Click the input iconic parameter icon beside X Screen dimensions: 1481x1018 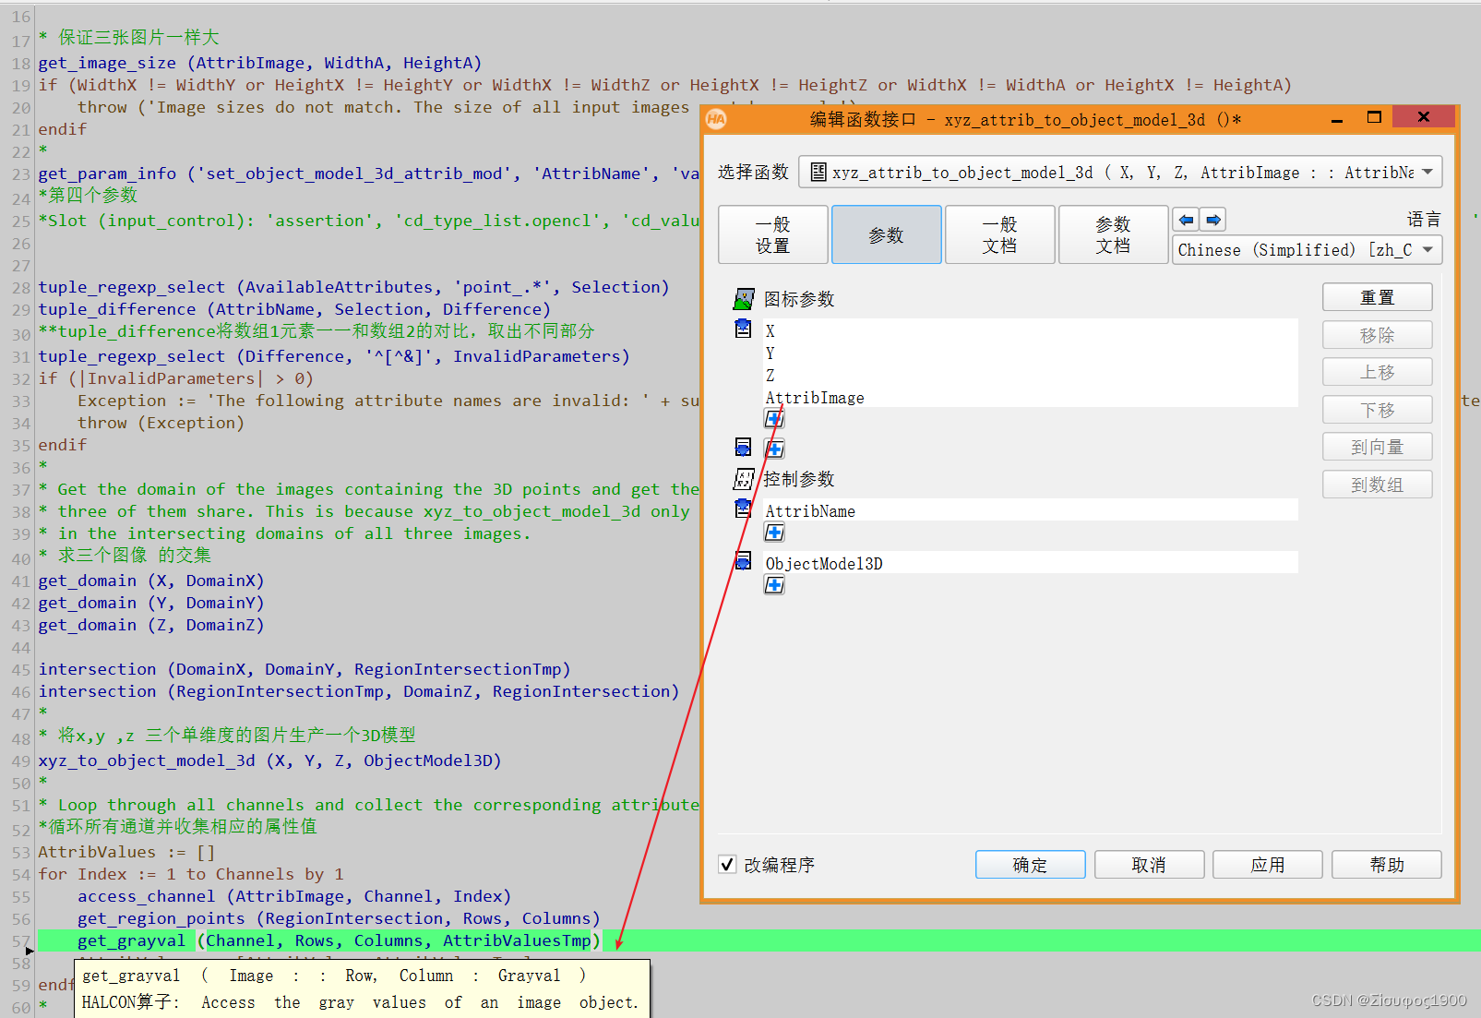[x=743, y=329]
